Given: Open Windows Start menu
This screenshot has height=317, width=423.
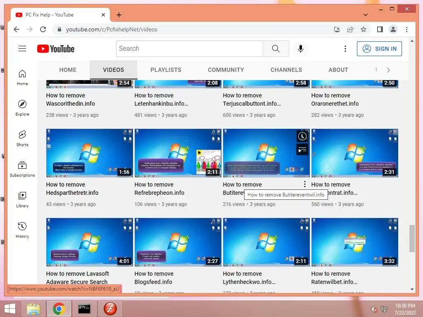Looking at the screenshot, I should 10,309.
